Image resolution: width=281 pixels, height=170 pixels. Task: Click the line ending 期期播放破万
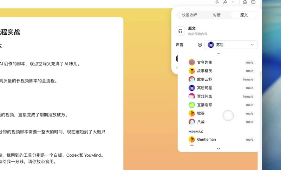point(34,115)
